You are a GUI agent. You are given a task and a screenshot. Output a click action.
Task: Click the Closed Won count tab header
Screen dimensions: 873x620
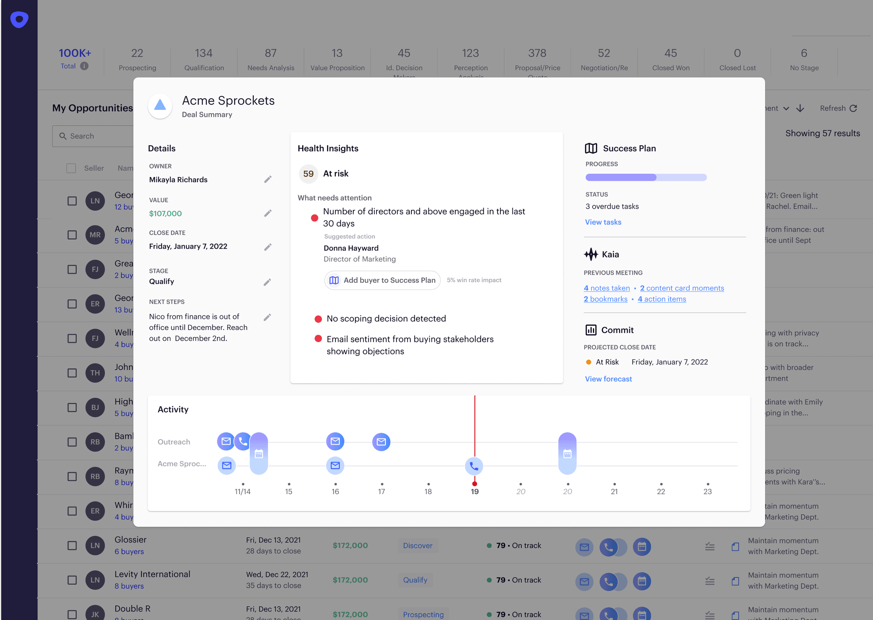tap(670, 59)
